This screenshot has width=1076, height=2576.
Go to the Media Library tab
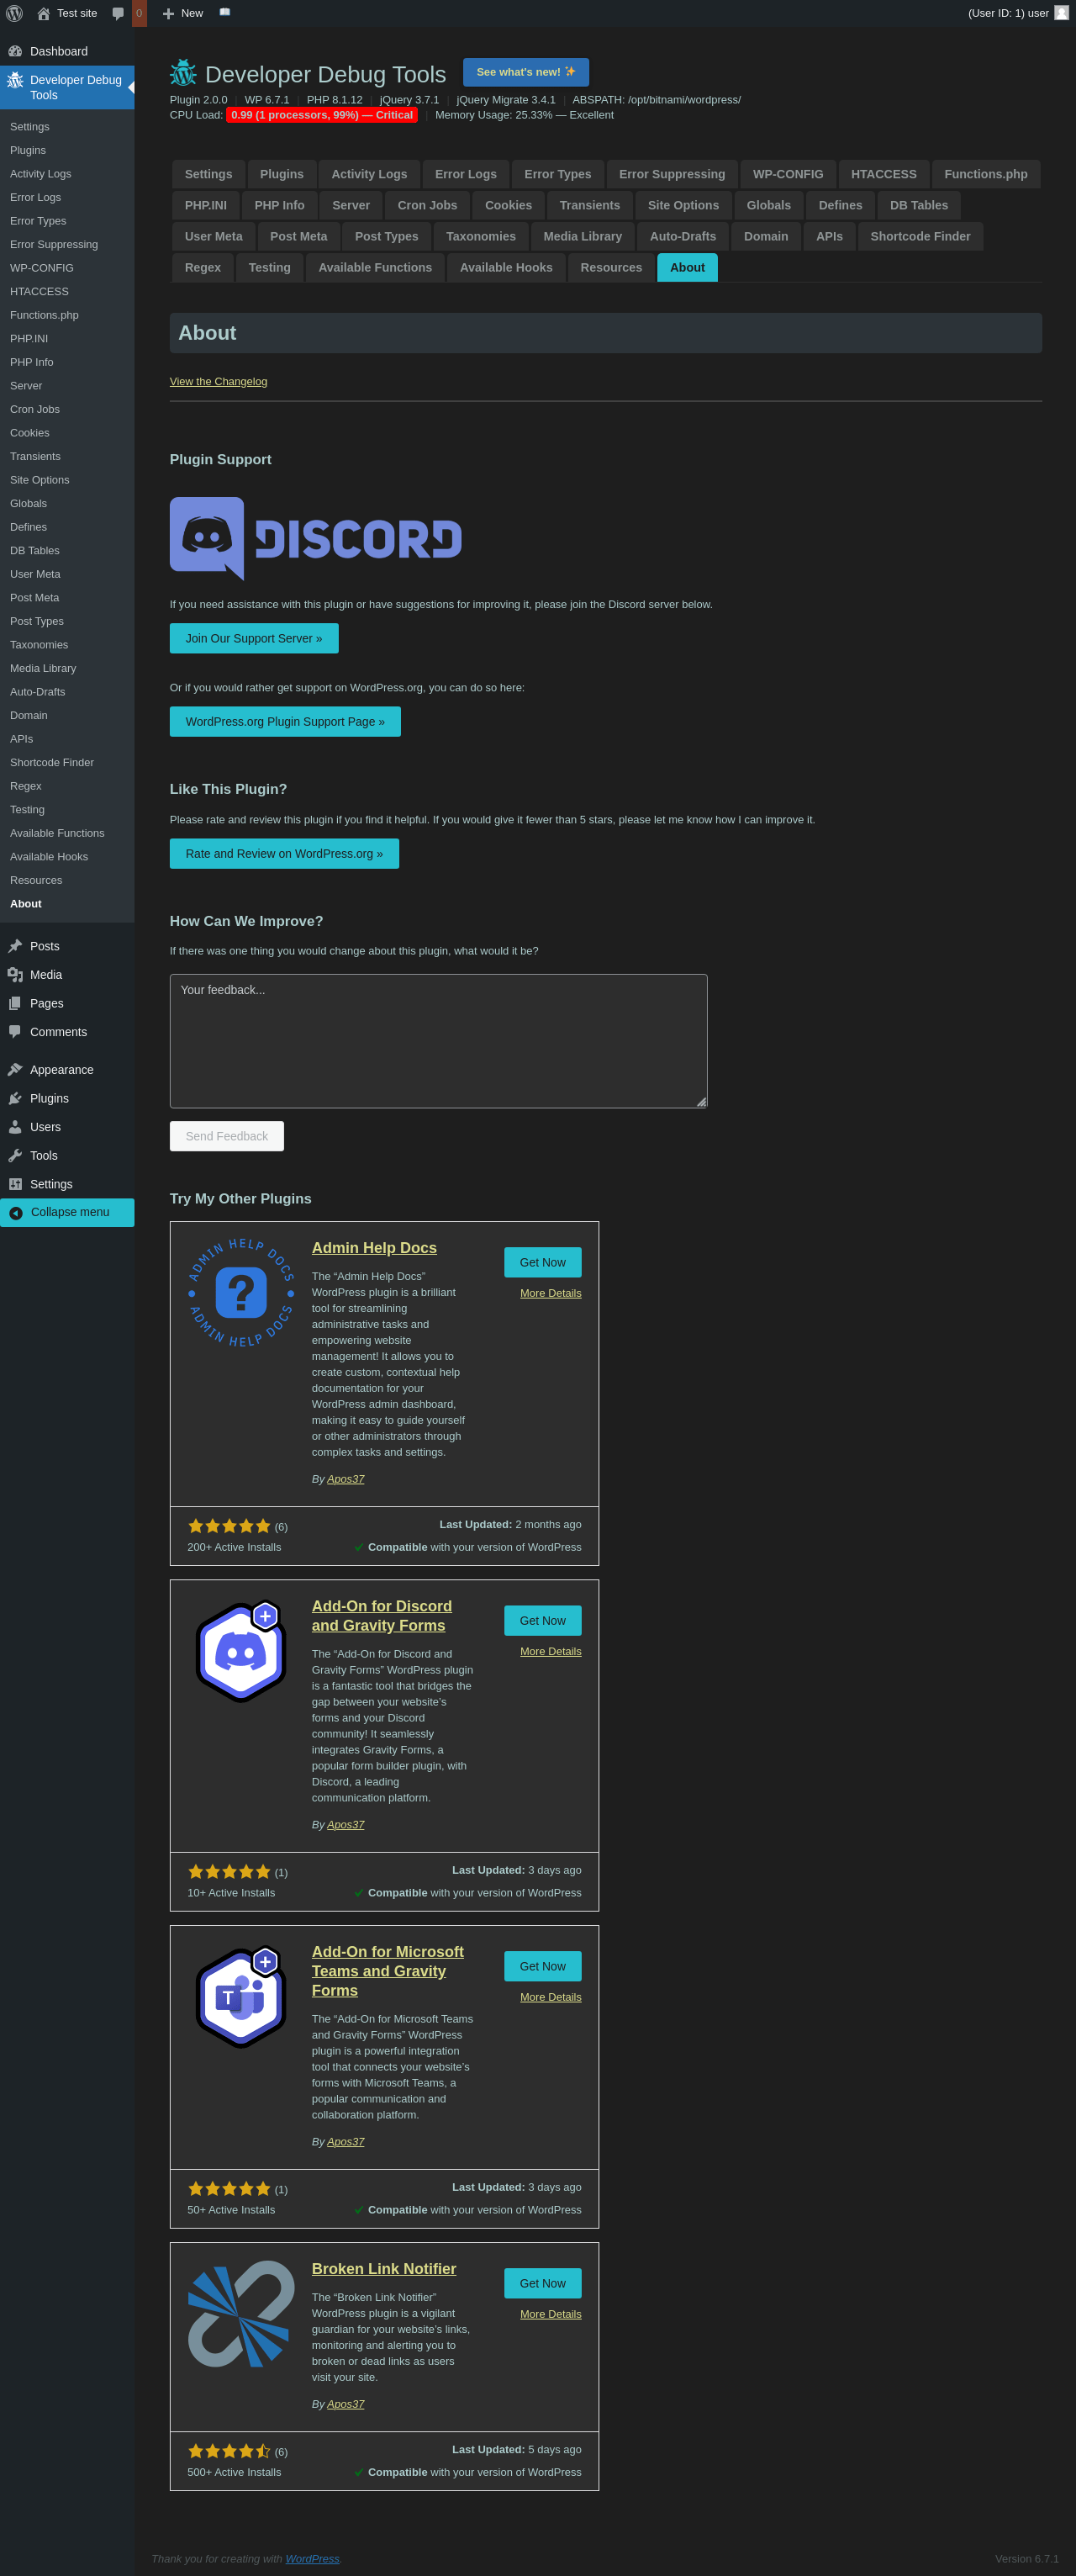pyautogui.click(x=583, y=236)
